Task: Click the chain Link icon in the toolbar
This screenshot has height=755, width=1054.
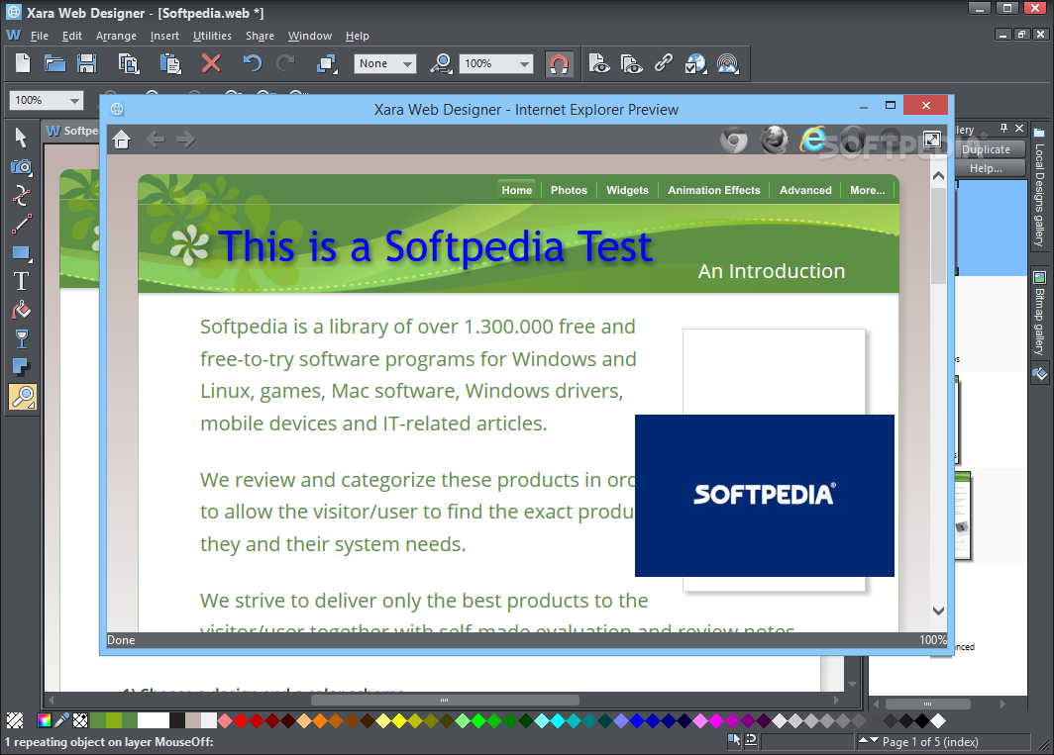Action: click(664, 63)
